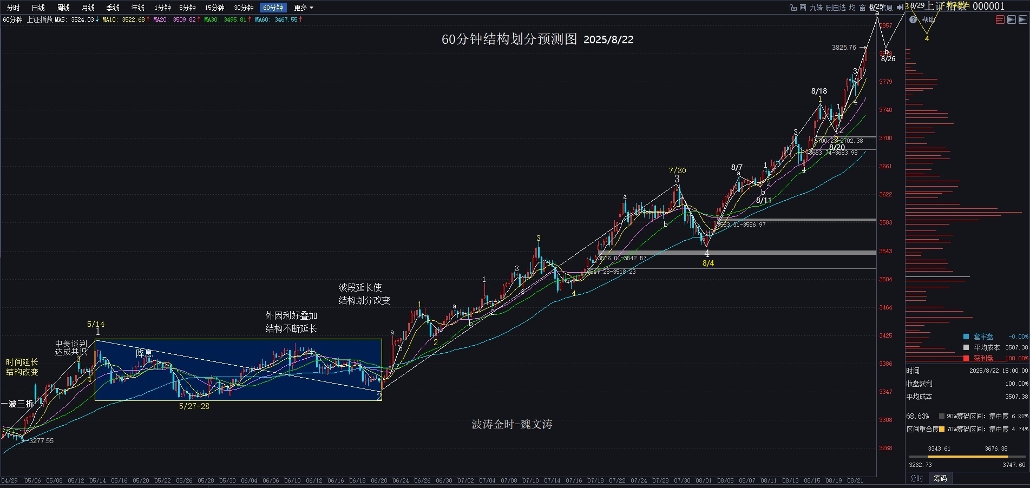This screenshot has height=488, width=1030.
Task: Click the 窗 window layout button
Action: pyautogui.click(x=862, y=8)
